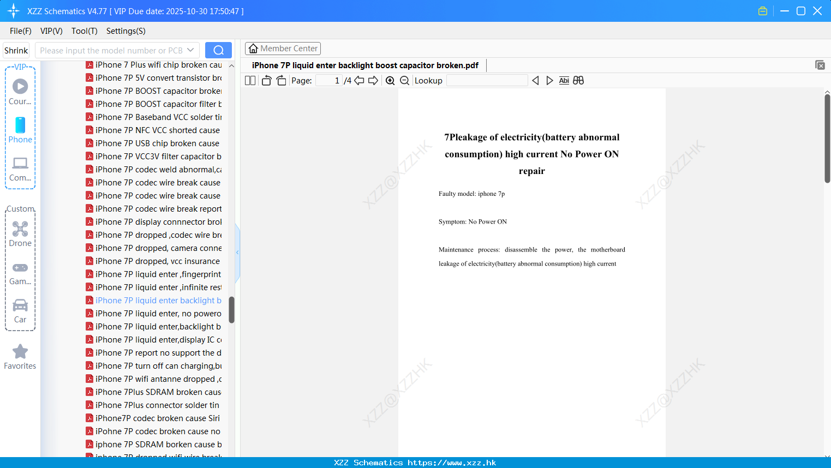Open Favorites star icon
The height and width of the screenshot is (468, 831).
click(x=20, y=357)
